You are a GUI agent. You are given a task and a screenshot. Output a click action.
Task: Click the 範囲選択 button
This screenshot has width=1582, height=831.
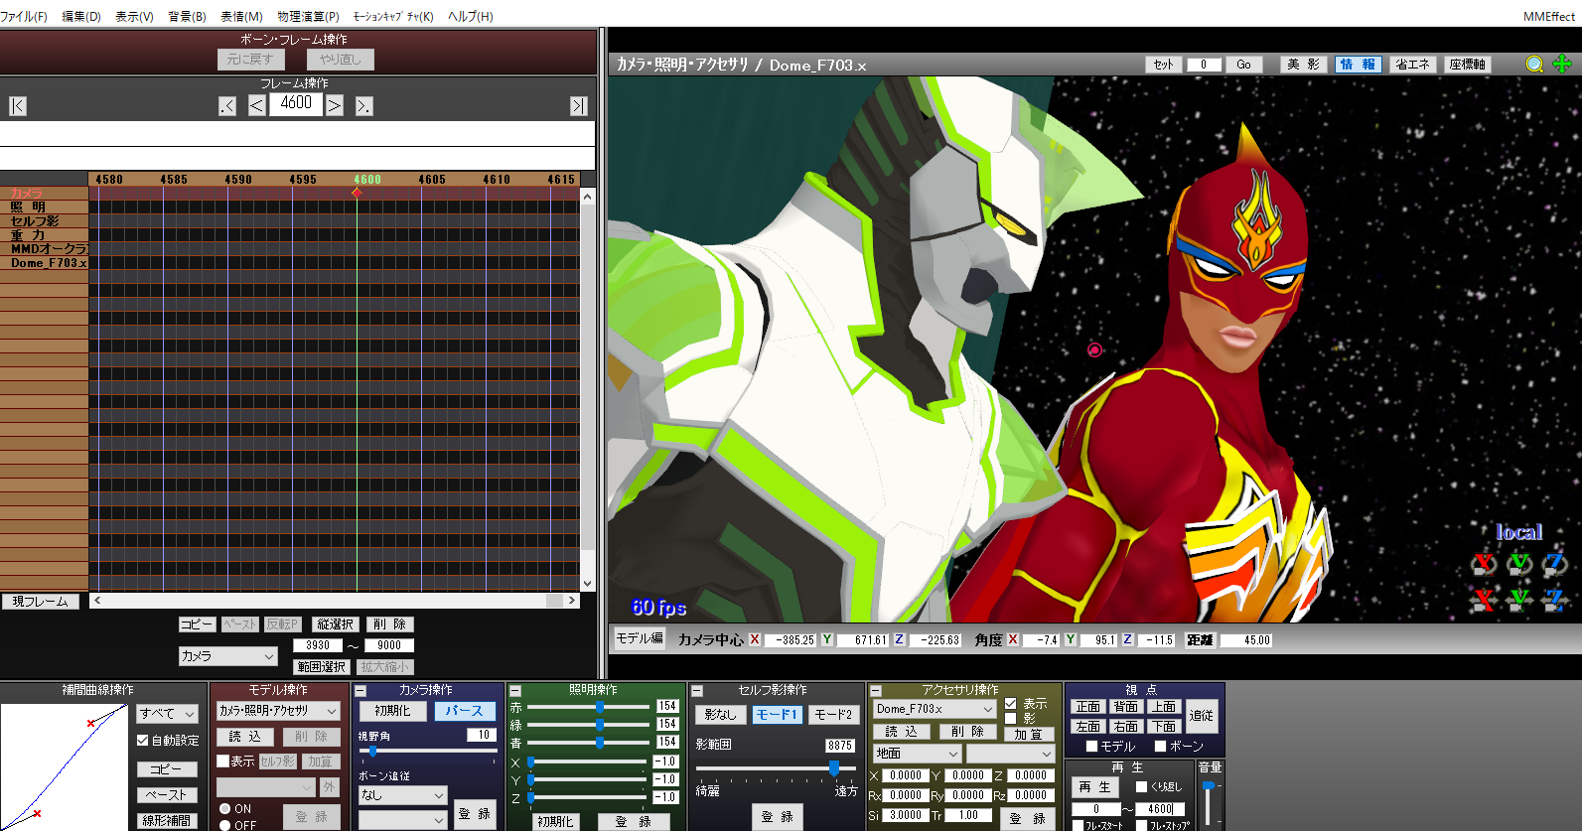(322, 667)
